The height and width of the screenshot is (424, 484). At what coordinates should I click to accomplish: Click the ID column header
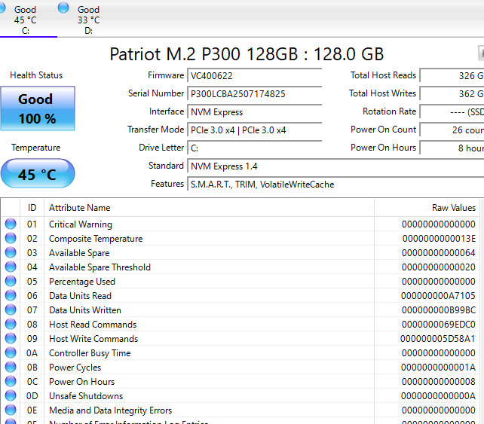click(x=32, y=208)
